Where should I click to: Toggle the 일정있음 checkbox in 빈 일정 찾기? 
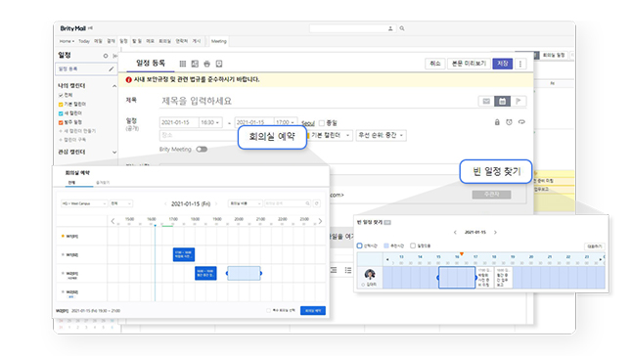(x=413, y=245)
